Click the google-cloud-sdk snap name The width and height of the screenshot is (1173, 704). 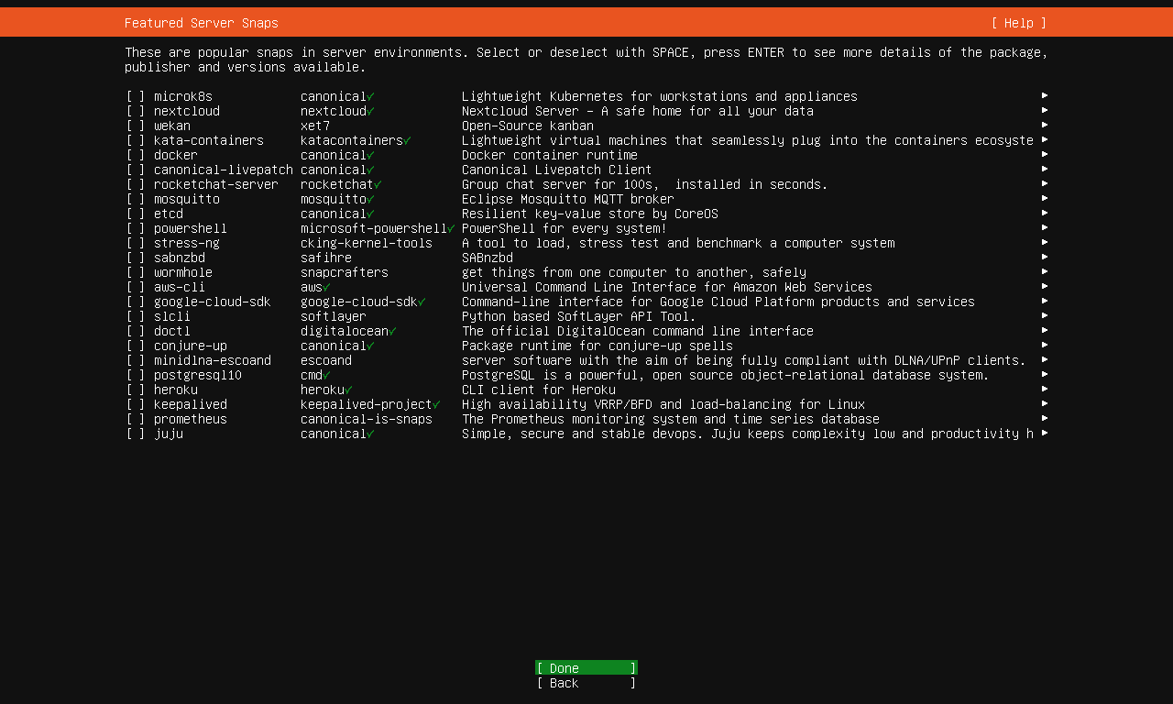click(x=213, y=302)
